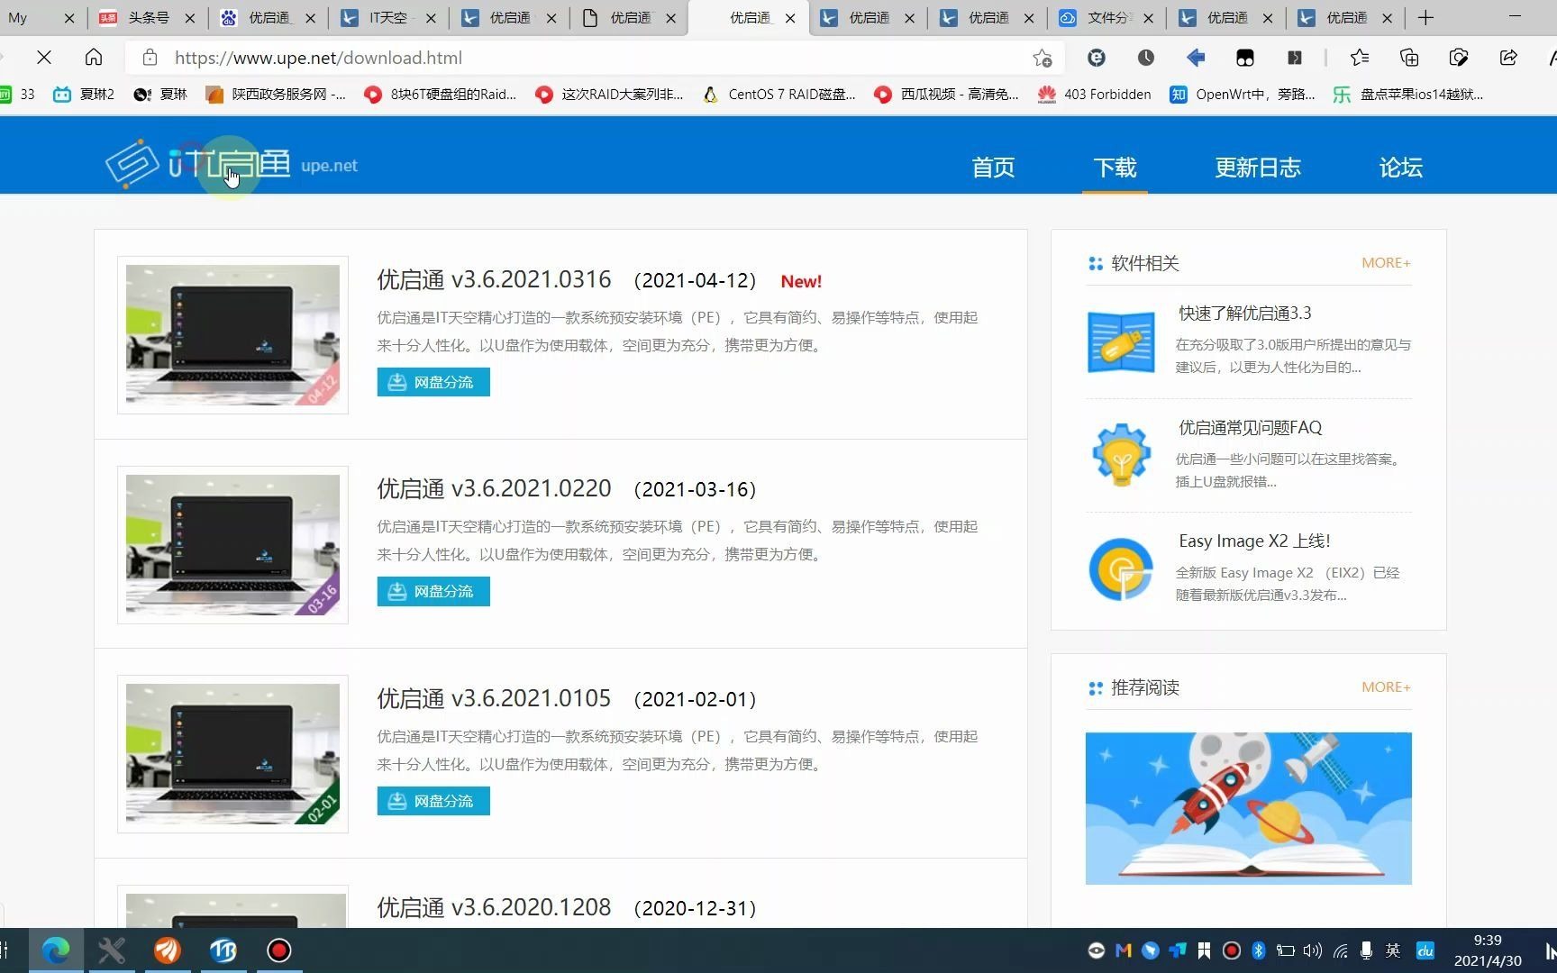Screen dimensions: 1557x973
Task: Open the Collections toolbar icon
Action: [x=1409, y=58]
